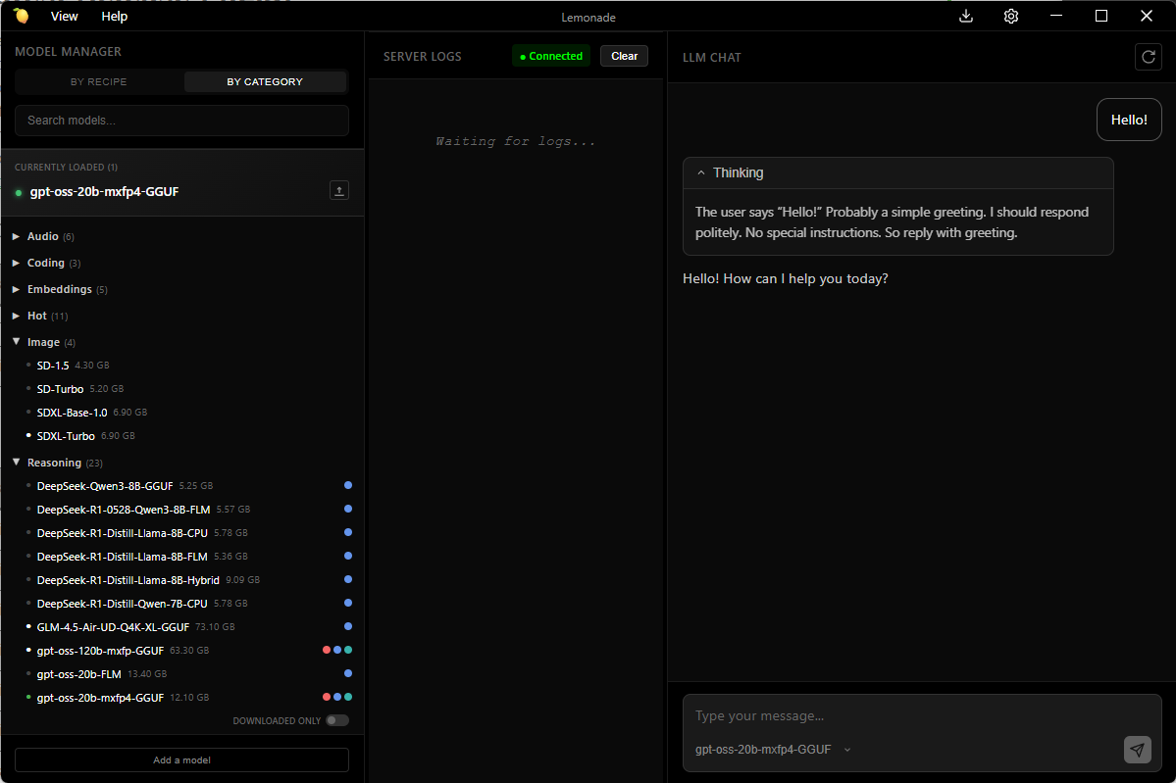Start a new chat with refresh icon
The width and height of the screenshot is (1176, 783).
point(1148,57)
